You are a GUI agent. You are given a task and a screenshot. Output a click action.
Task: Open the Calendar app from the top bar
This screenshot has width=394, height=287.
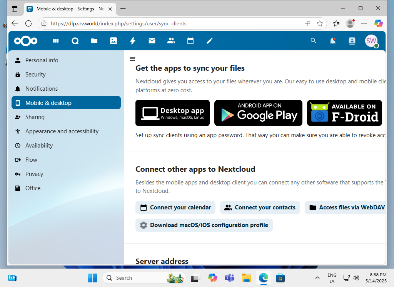point(190,41)
